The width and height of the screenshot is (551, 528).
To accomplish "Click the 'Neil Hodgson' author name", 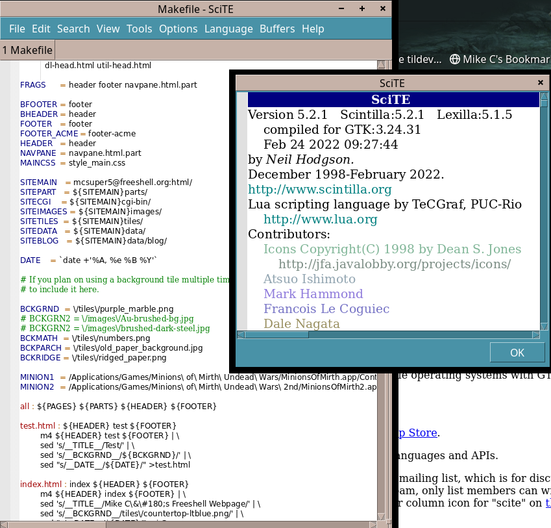I will click(308, 160).
